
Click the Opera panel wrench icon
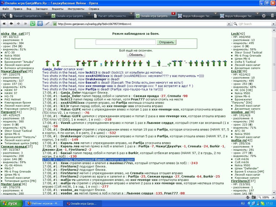click(4, 16)
